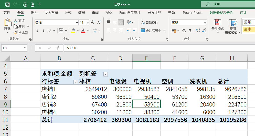The width and height of the screenshot is (255, 136).
Task: Expand the 列标签 column filter dropdown
Action: click(105, 74)
